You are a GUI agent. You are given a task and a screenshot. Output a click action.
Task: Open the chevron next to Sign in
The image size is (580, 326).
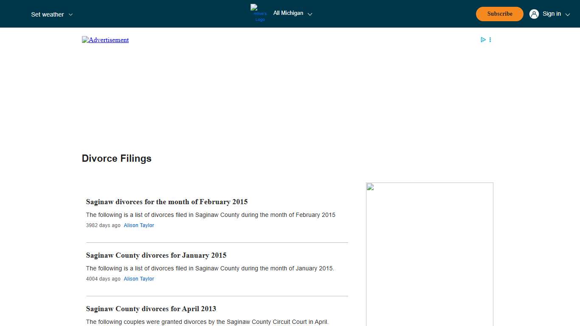[x=568, y=14]
